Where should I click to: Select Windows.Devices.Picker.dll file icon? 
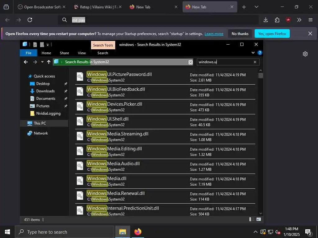pyautogui.click(x=80, y=107)
